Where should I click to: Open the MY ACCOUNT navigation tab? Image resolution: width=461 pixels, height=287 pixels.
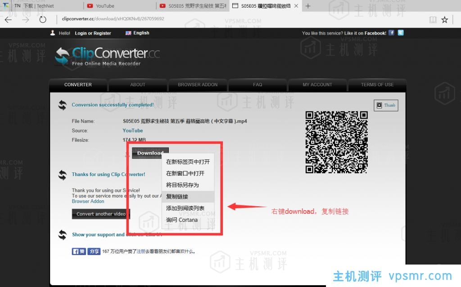317,85
